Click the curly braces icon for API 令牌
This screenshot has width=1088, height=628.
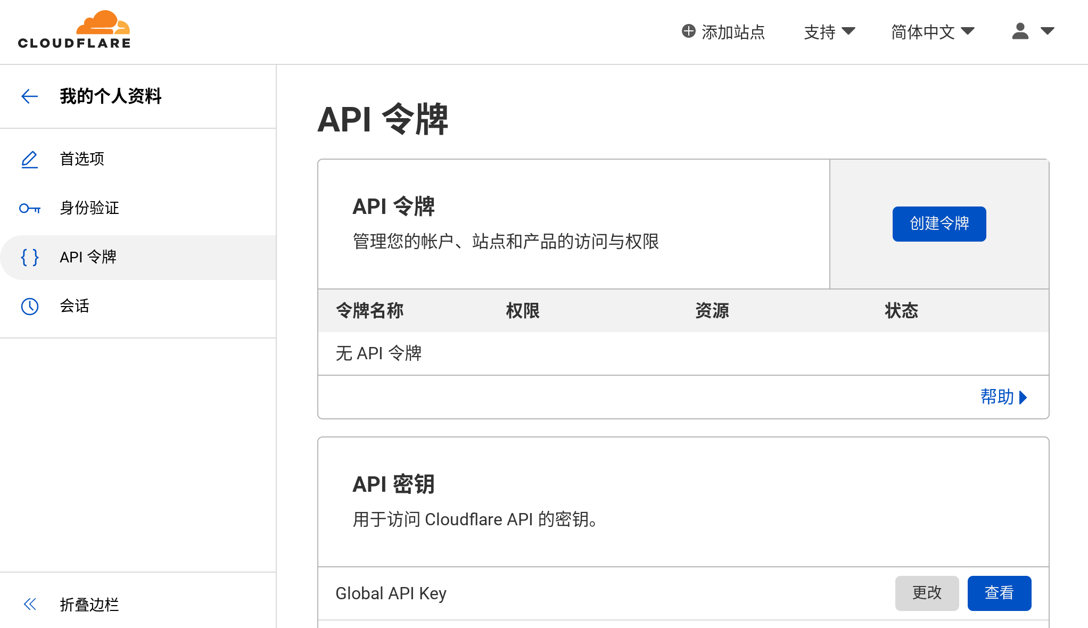click(x=30, y=257)
